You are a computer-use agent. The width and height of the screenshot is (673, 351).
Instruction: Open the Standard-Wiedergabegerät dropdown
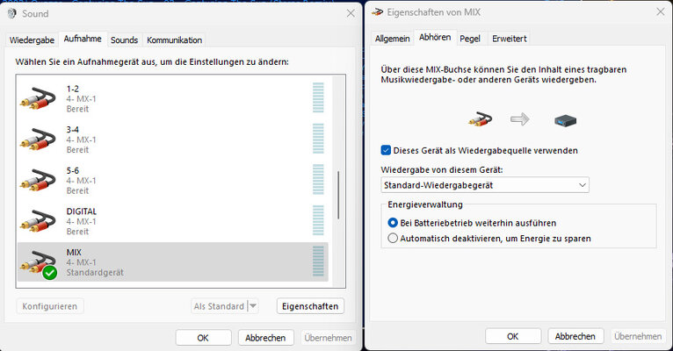tap(485, 185)
